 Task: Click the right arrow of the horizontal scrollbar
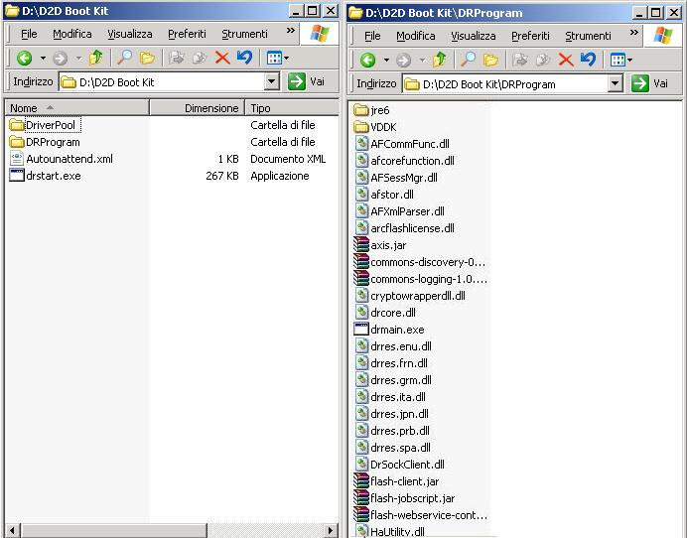(x=330, y=531)
